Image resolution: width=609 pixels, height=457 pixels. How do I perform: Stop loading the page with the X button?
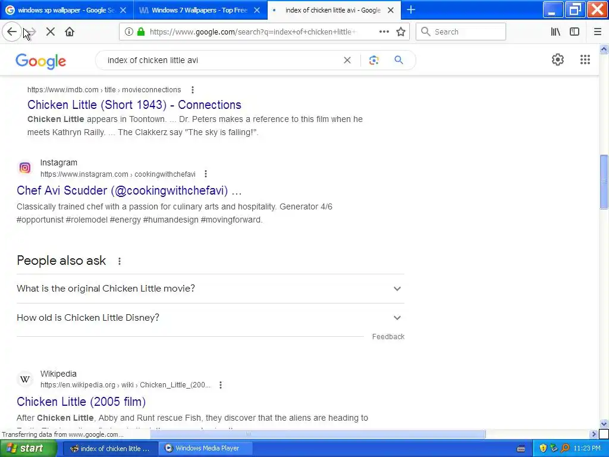click(51, 32)
